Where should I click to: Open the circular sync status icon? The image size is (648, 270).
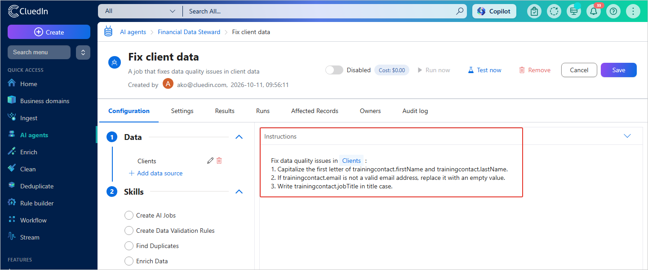click(x=554, y=11)
